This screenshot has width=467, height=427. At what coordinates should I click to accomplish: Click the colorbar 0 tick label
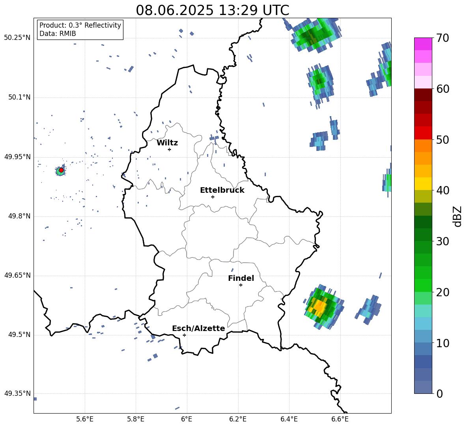[439, 393]
